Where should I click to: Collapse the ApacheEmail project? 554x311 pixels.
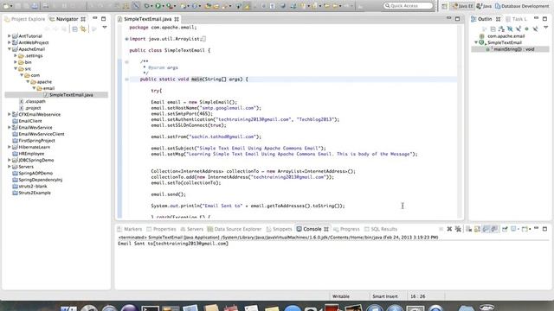pos(10,49)
